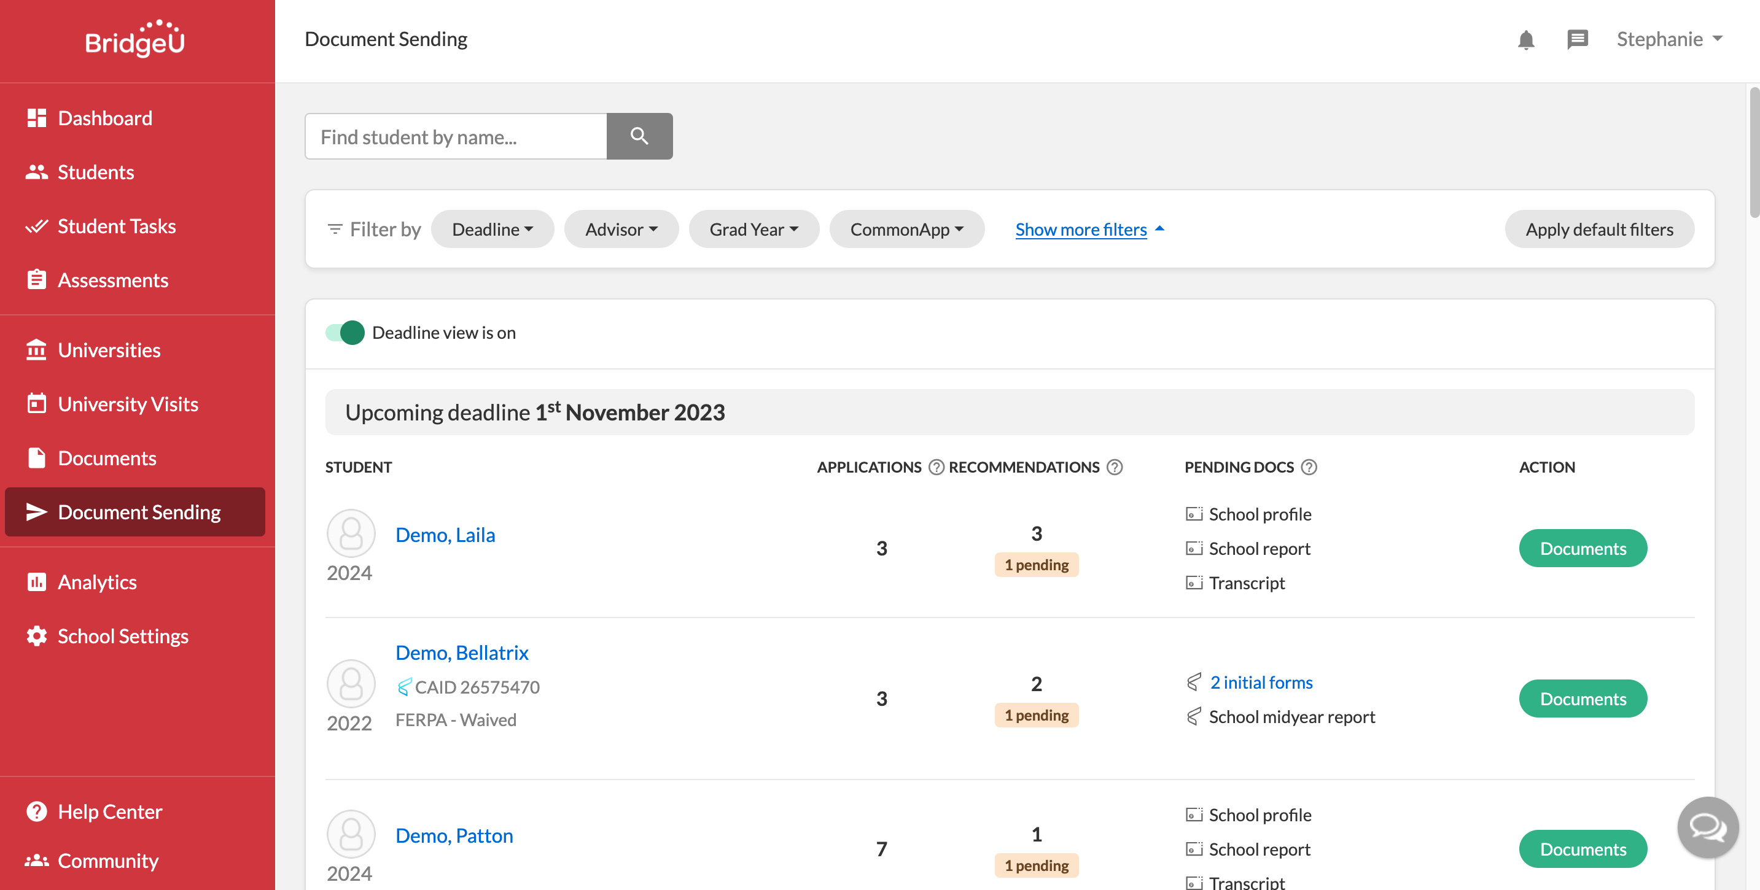The image size is (1760, 890).
Task: Click the page vertical scrollbar
Action: tap(1753, 152)
